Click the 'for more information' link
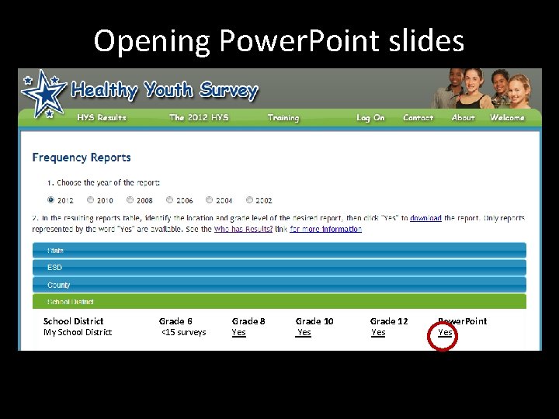Screen dimensions: 559x419 pos(325,229)
